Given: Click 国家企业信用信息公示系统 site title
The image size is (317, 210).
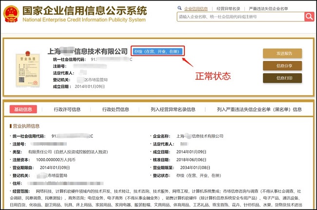Looking at the screenshot, I should [x=84, y=11].
